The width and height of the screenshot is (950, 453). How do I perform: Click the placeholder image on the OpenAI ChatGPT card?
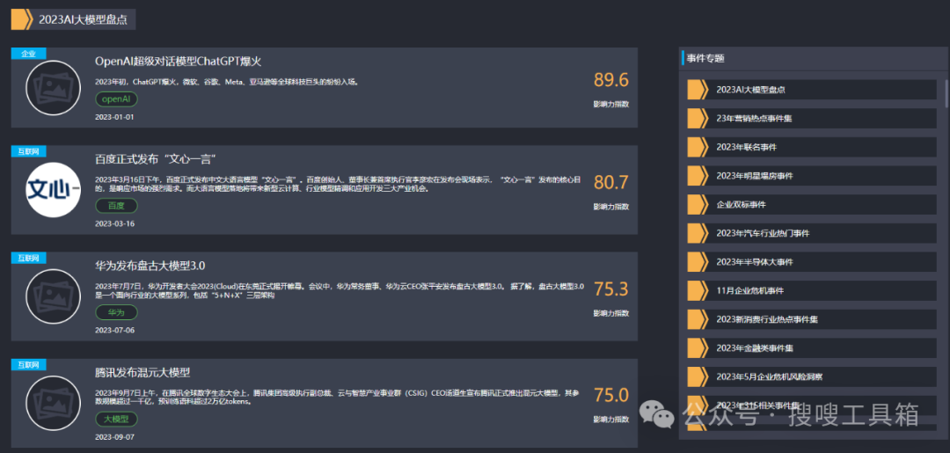tap(53, 87)
